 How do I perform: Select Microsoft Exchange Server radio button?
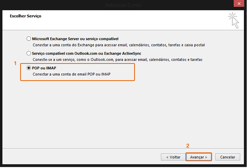tap(29, 39)
